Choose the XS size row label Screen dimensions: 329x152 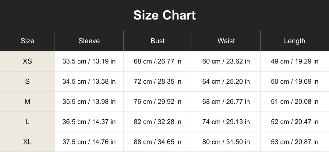click(x=27, y=61)
